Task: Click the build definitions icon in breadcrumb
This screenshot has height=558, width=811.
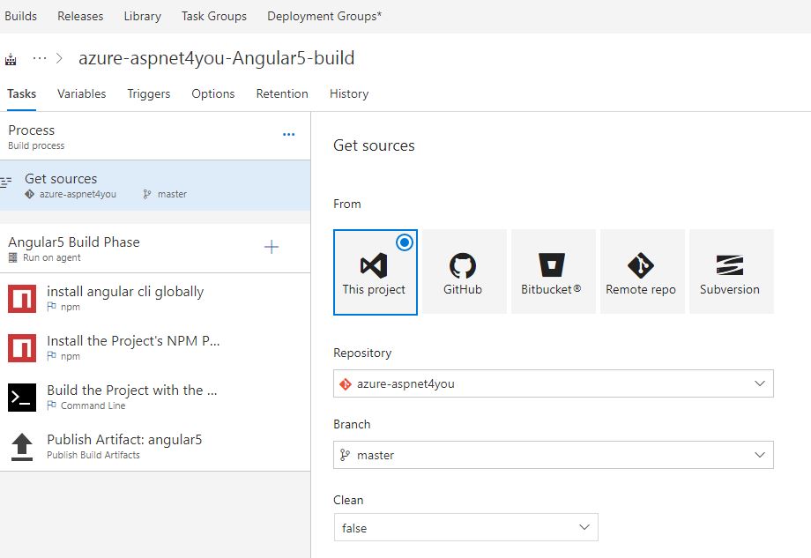Action: point(11,59)
